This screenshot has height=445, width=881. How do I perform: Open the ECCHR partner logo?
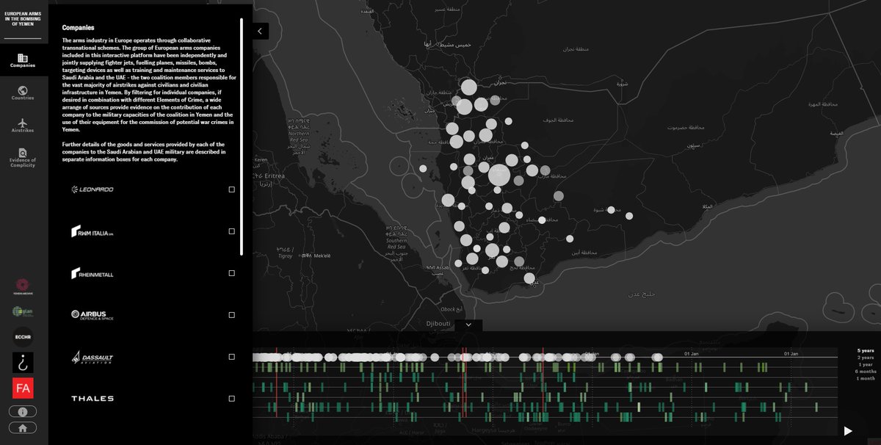(x=23, y=336)
